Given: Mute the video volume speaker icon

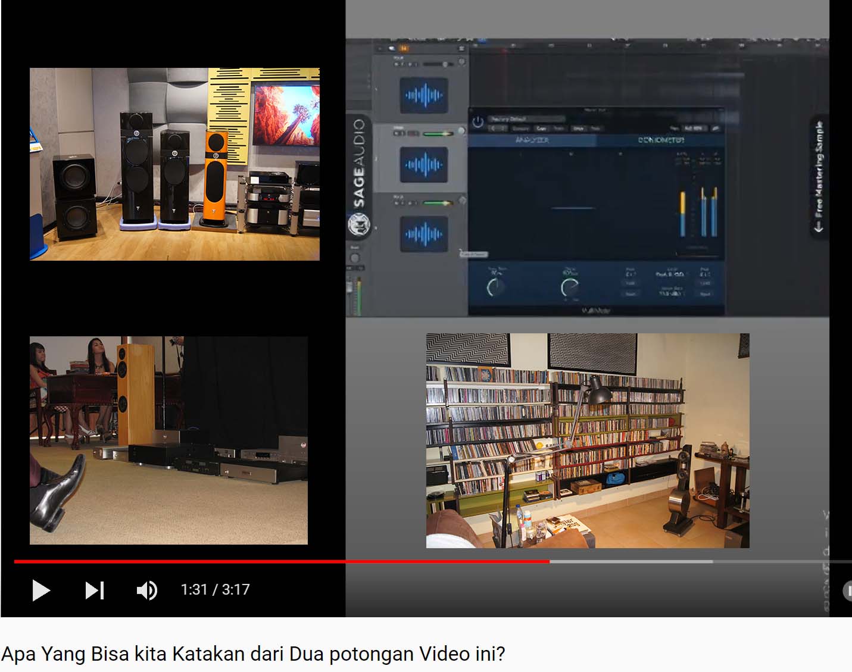Looking at the screenshot, I should (146, 590).
